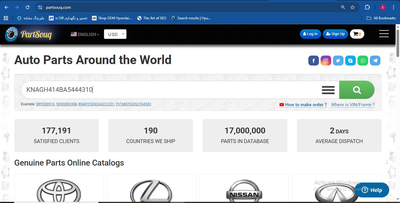The width and height of the screenshot is (400, 203).
Task: Open the Chrome profile avatar E
Action: pos(383,7)
